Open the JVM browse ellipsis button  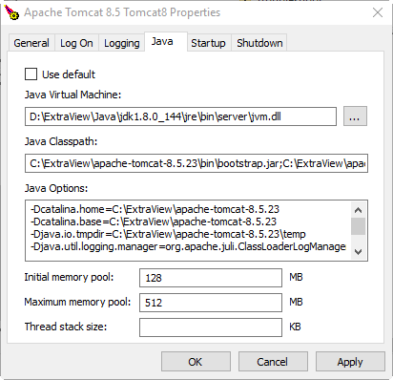tap(355, 116)
